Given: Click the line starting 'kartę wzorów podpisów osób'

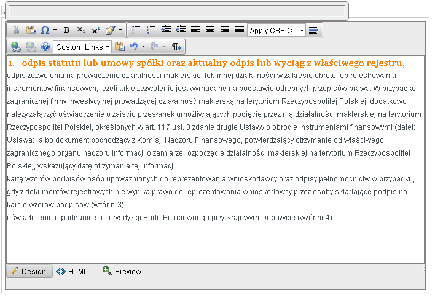Looking at the screenshot, I should [211, 179].
